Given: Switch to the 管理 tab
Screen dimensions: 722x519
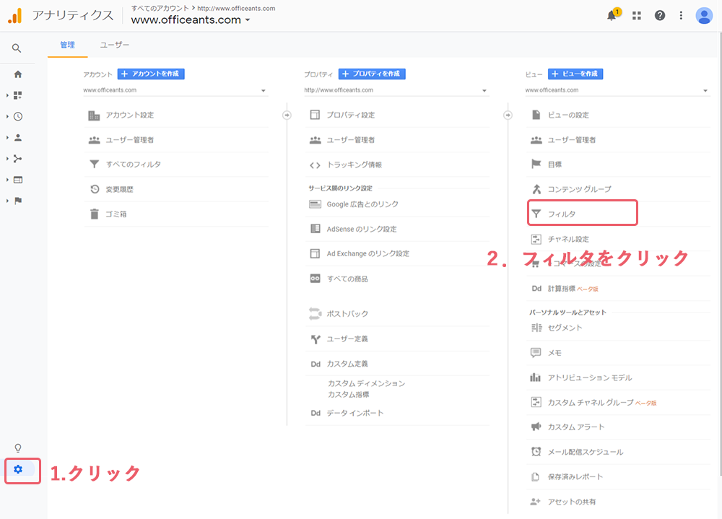Looking at the screenshot, I should pos(67,45).
